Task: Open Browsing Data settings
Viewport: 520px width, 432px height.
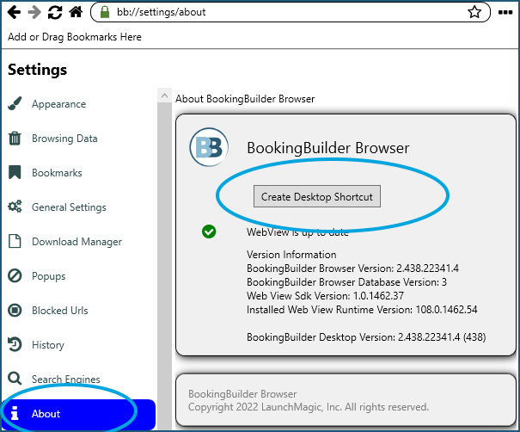Action: [64, 139]
